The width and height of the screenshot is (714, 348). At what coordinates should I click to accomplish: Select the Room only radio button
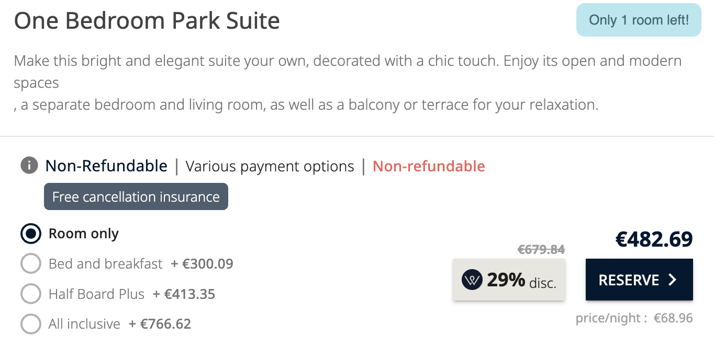click(31, 234)
